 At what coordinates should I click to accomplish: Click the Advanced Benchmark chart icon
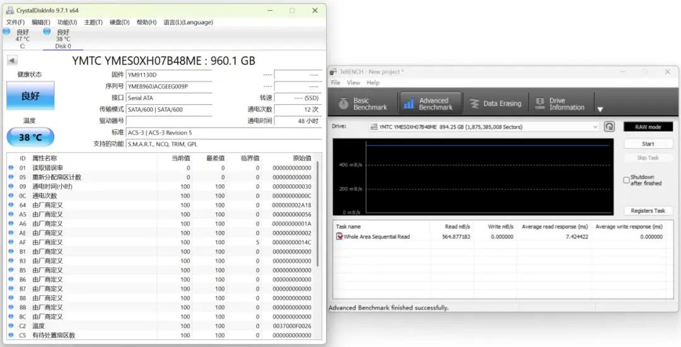(x=409, y=103)
